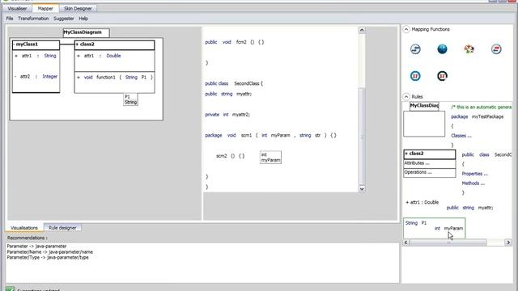Click the code pane scroll up arrow

point(362,30)
